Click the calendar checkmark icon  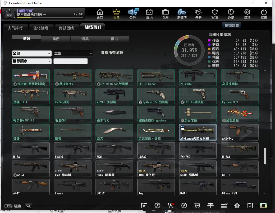(250, 205)
